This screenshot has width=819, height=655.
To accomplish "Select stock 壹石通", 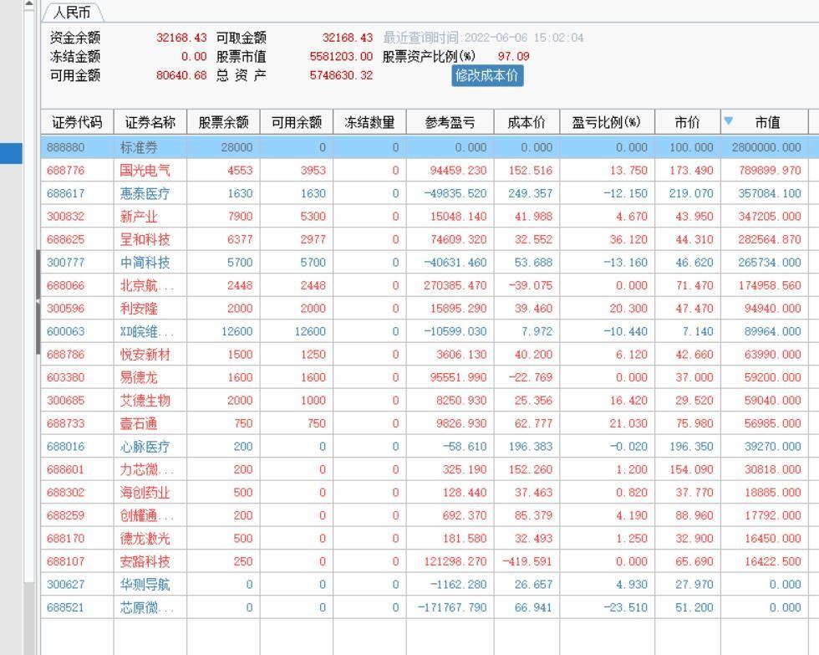I will [x=139, y=423].
